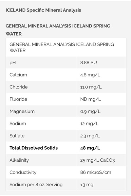The height and width of the screenshot is (196, 131).
Task: Select the Chloride row label
Action: pyautogui.click(x=19, y=87)
